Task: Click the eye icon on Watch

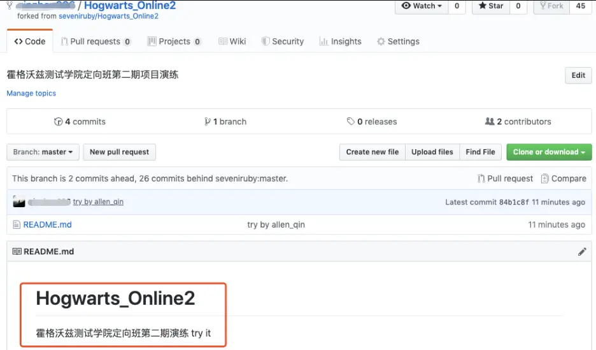Action: click(406, 6)
